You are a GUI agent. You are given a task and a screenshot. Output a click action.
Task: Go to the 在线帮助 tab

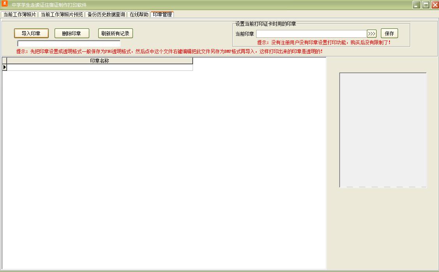(139, 14)
